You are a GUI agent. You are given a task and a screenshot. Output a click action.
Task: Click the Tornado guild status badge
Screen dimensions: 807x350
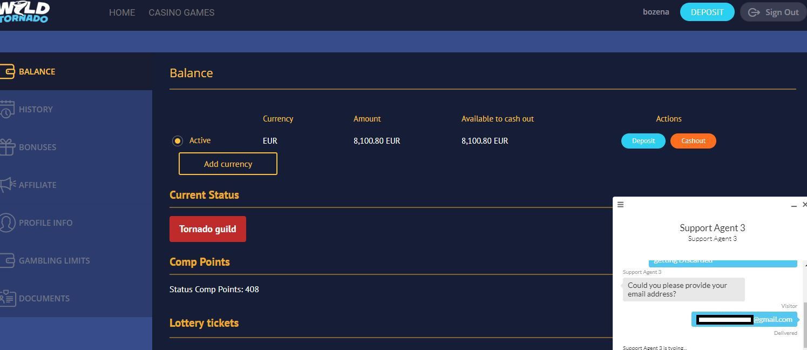click(208, 229)
